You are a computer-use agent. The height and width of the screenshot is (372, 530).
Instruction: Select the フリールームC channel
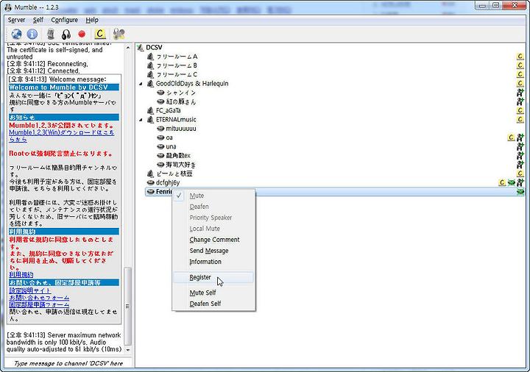coord(177,74)
